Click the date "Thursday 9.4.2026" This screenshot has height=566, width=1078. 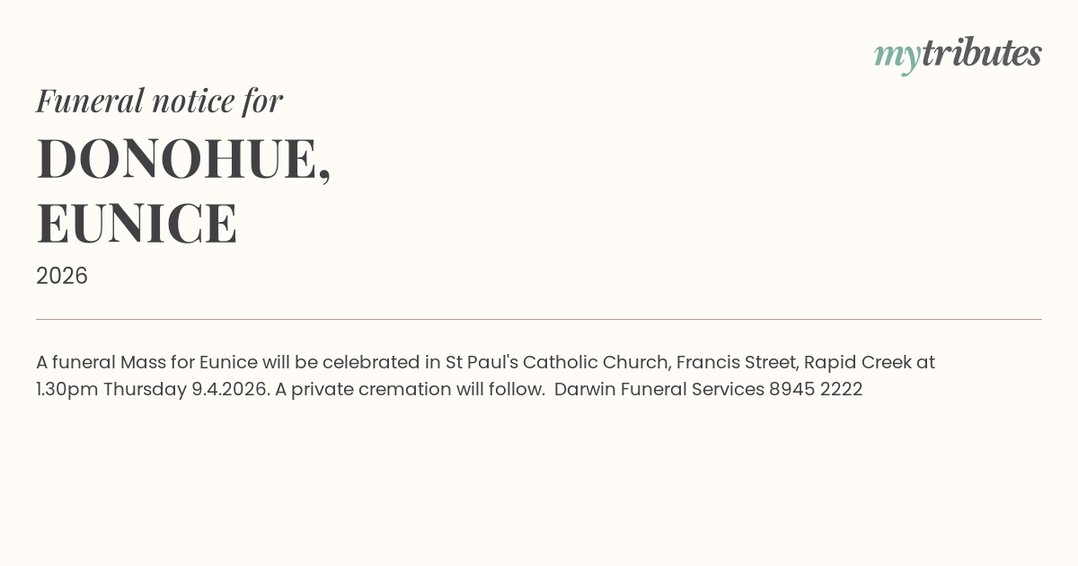[x=186, y=389]
